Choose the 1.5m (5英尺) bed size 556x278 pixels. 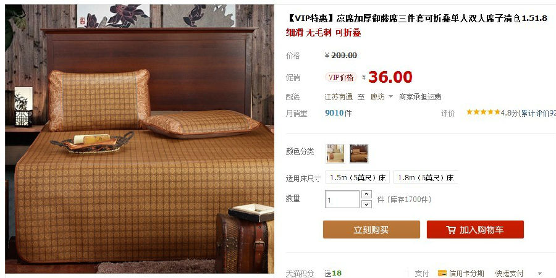(x=358, y=177)
